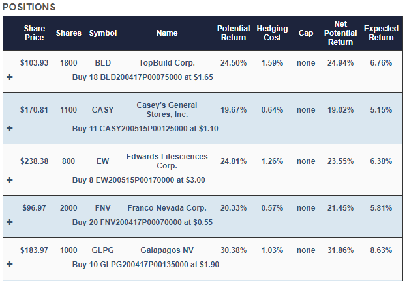
Task: Sort by Net Potential Return header
Action: [x=340, y=33]
